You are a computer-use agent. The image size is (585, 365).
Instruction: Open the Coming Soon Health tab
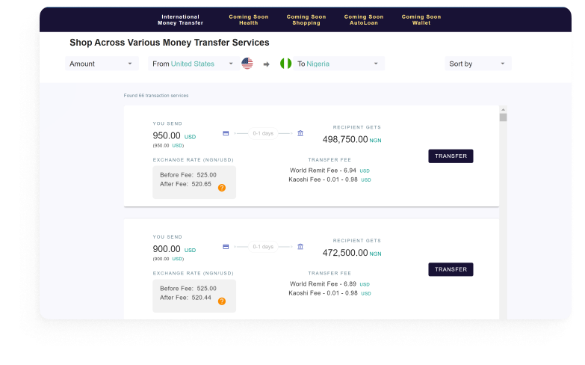(249, 19)
